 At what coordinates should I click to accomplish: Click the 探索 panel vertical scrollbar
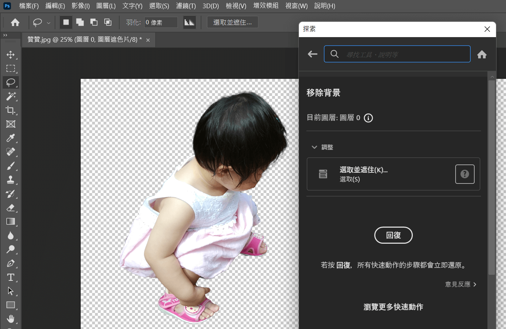pos(492,177)
